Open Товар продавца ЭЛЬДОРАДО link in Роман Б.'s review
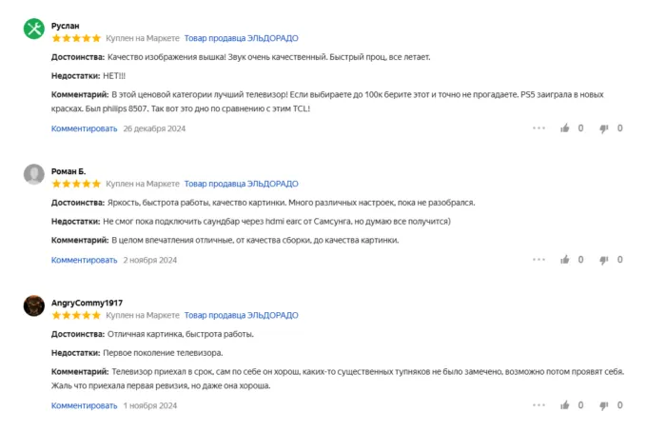 [x=241, y=184]
